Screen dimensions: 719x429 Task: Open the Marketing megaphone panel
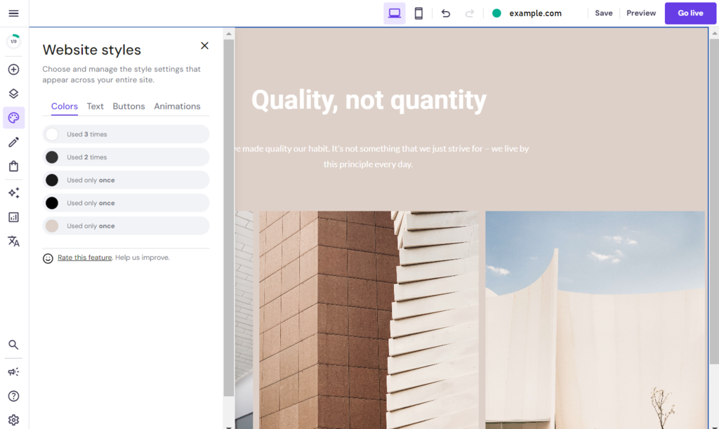[13, 371]
